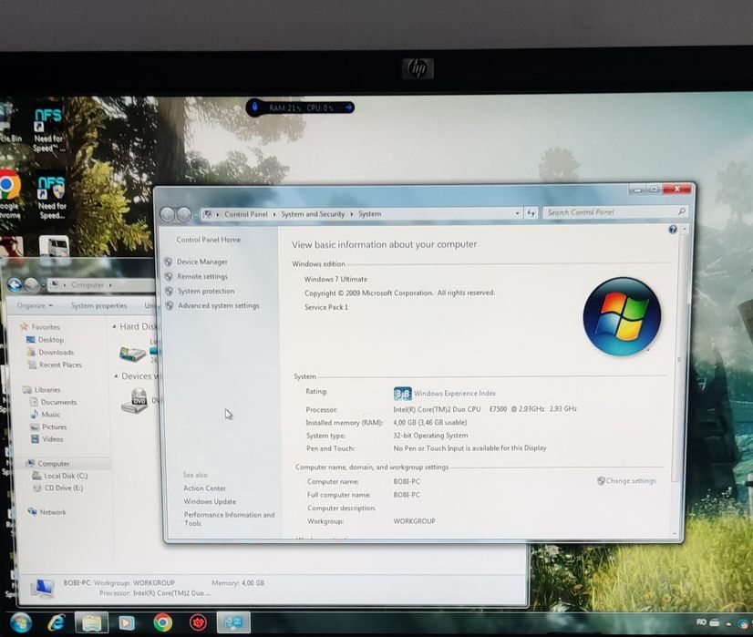
Task: Open Device Manager link
Action: click(x=202, y=262)
